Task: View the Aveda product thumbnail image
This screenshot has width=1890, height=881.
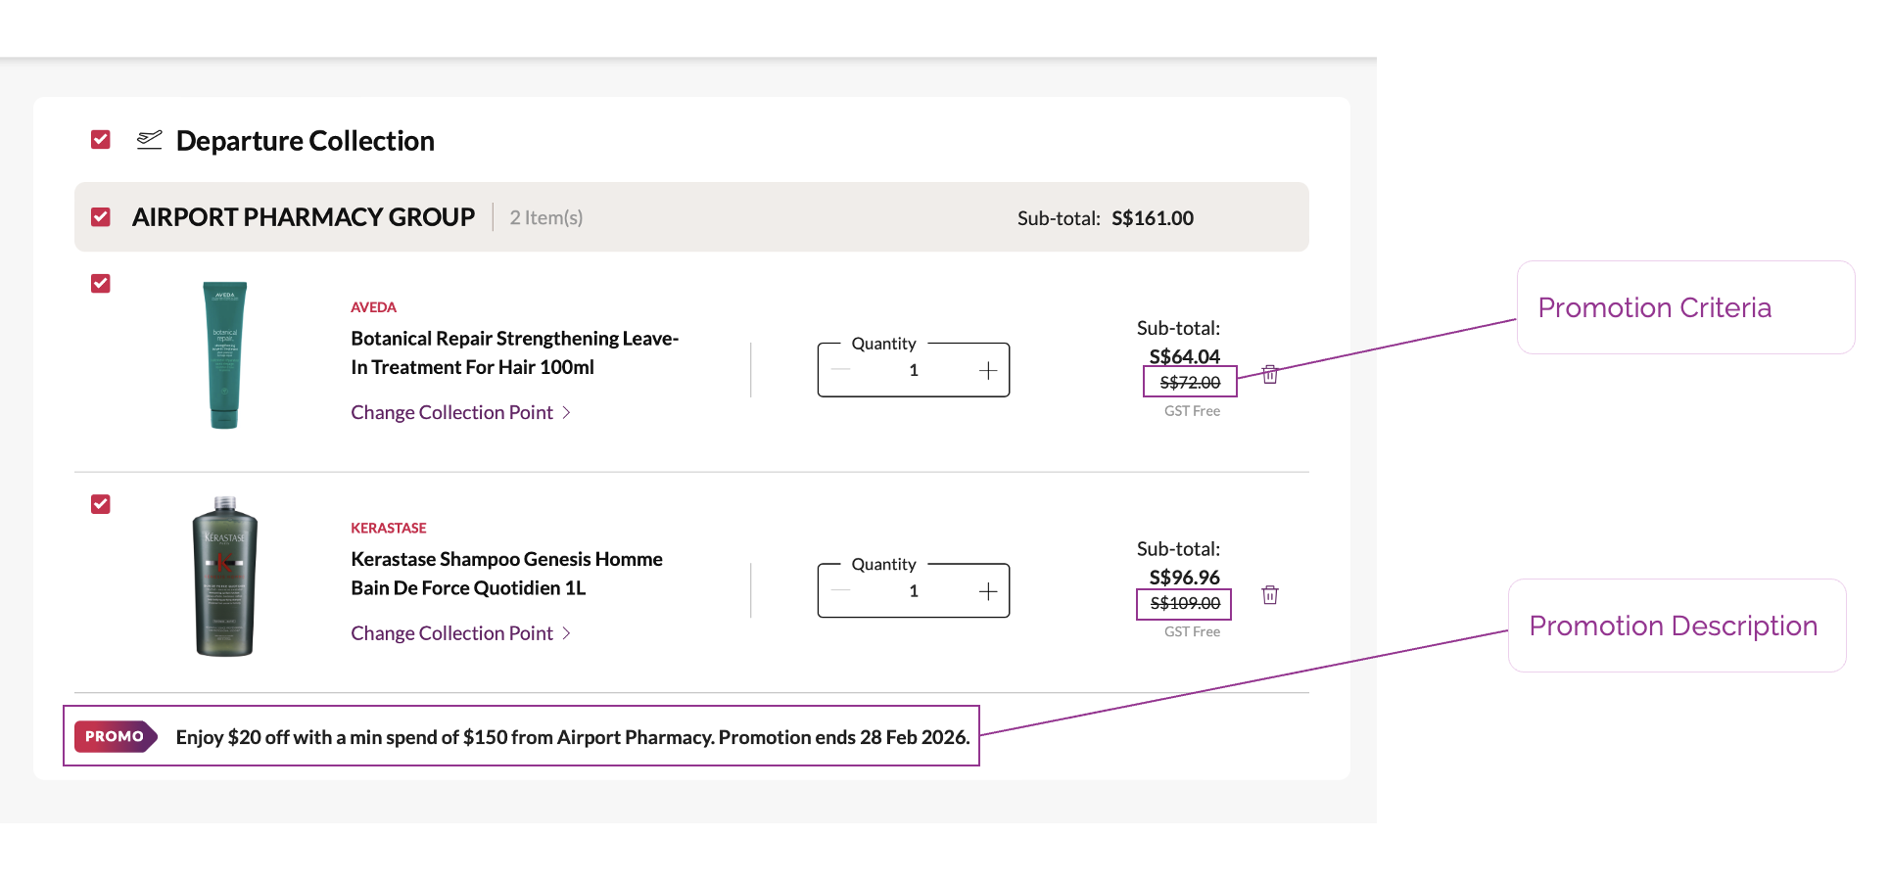Action: pos(225,355)
